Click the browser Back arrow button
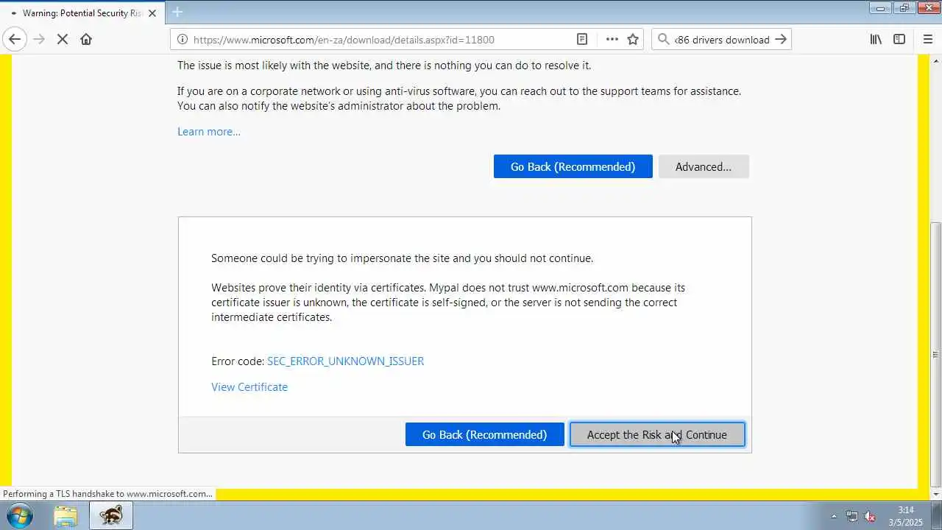Screen dimensions: 942x530 click(15, 40)
